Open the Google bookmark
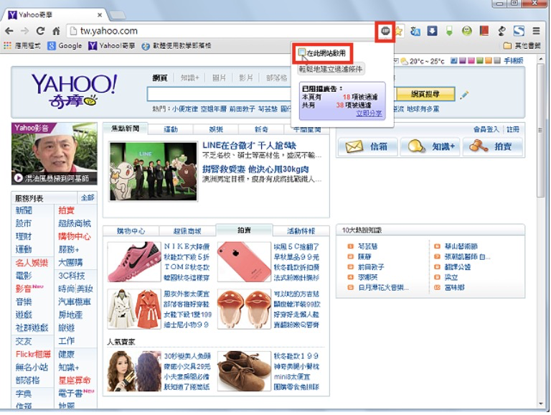Viewport: 551px width, 415px height. (x=65, y=46)
